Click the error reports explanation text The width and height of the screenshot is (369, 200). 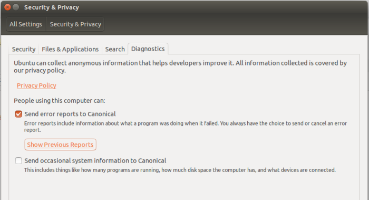(x=186, y=127)
